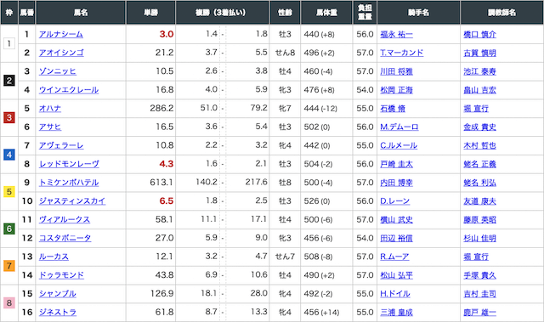Open jockey profile 三浦 皇成

click(397, 313)
